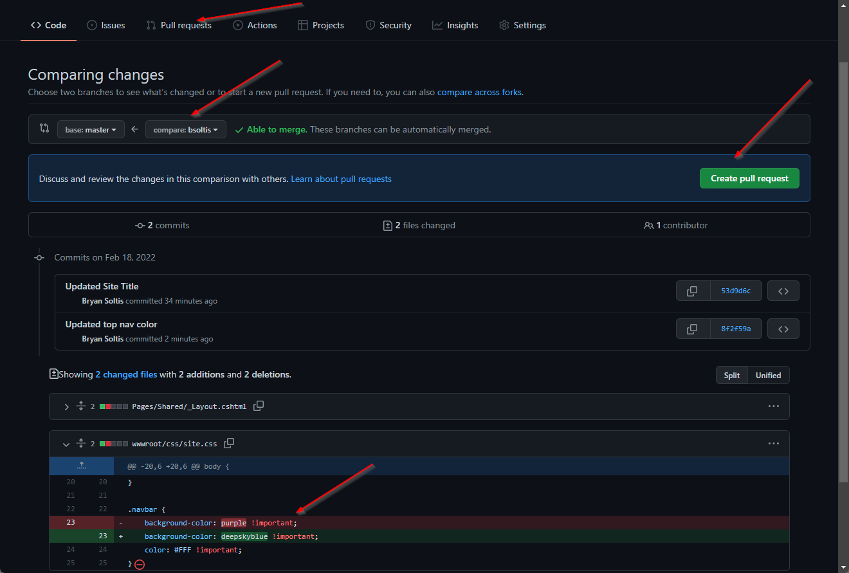The width and height of the screenshot is (849, 573).
Task: Open options menu for _Layout.cshtml file
Action: [x=773, y=406]
